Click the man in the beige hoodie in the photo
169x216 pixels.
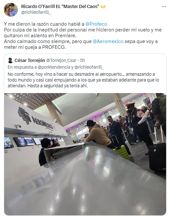point(98,134)
